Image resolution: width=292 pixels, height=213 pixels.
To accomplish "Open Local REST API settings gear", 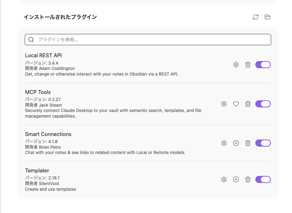I will pyautogui.click(x=236, y=65).
